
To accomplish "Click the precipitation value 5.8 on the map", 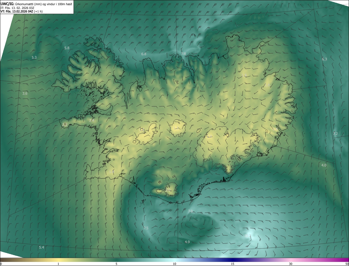I will (x=67, y=48).
